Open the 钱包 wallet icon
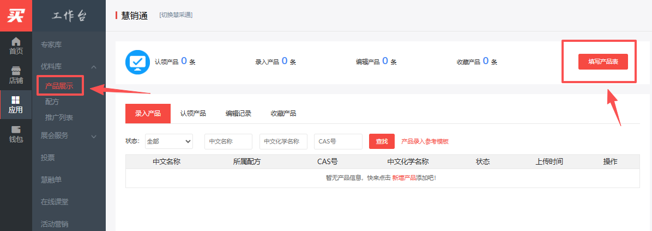Screen dimensions: 652x231 16,130
